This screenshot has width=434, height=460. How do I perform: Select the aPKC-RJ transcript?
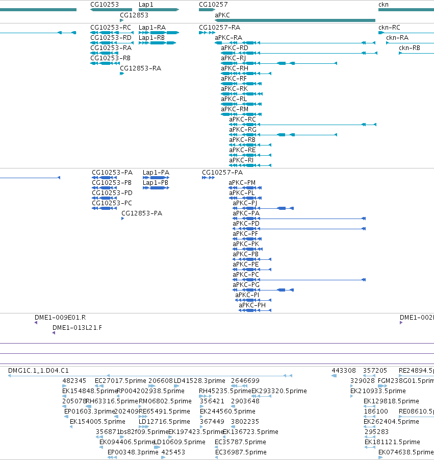(x=278, y=63)
